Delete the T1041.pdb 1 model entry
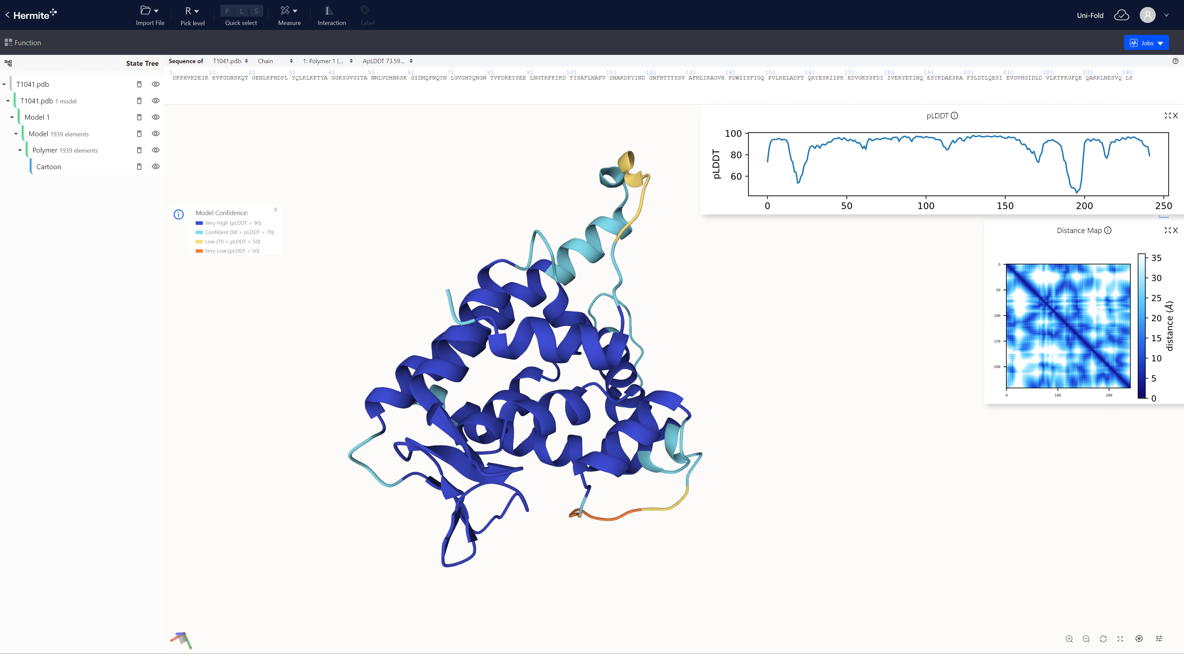 tap(139, 101)
